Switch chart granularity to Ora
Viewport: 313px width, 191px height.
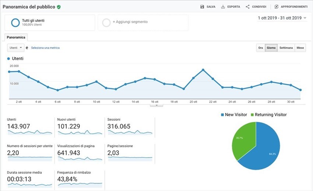pyautogui.click(x=260, y=48)
